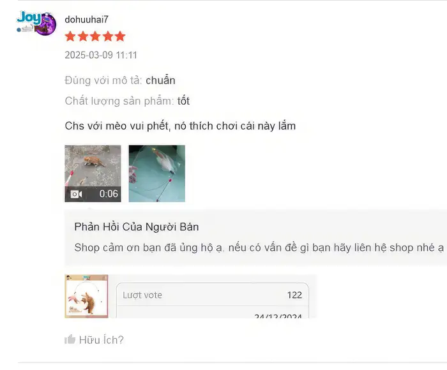This screenshot has height=370, width=447.
Task: Open the reviewer's Joy avatar picture
Action: (36, 24)
